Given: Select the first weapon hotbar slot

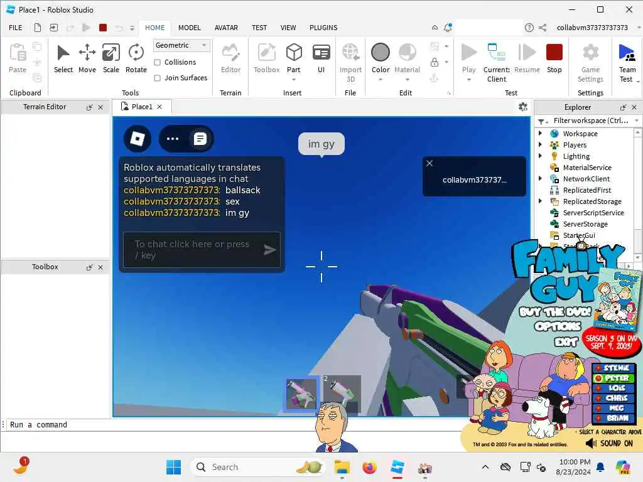Looking at the screenshot, I should [x=302, y=393].
